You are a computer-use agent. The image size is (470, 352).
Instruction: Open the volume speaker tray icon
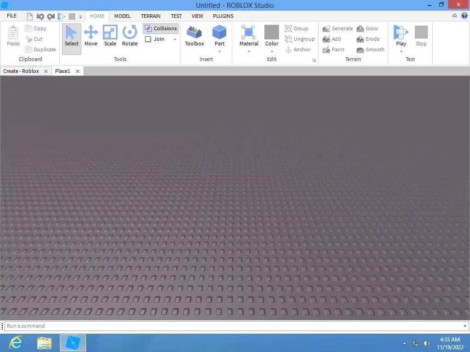click(426, 343)
